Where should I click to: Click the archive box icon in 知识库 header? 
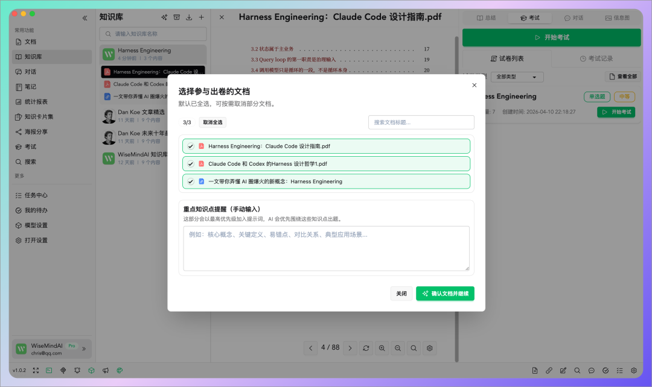point(177,17)
